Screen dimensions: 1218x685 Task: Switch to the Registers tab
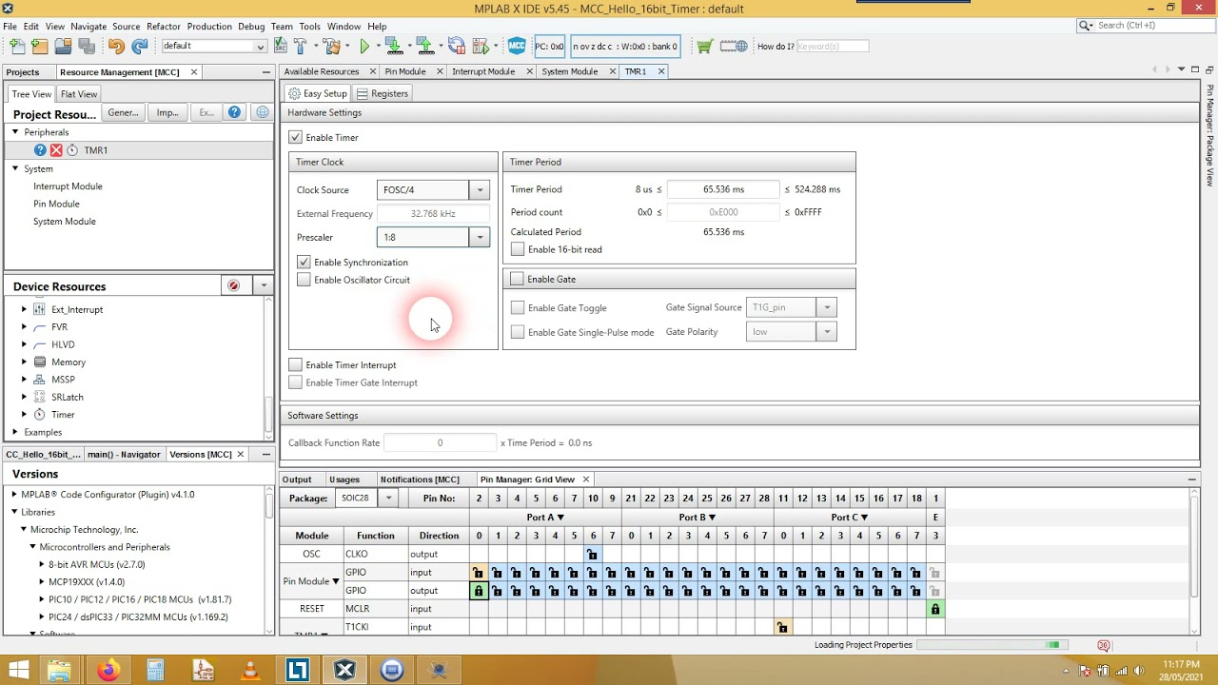383,93
